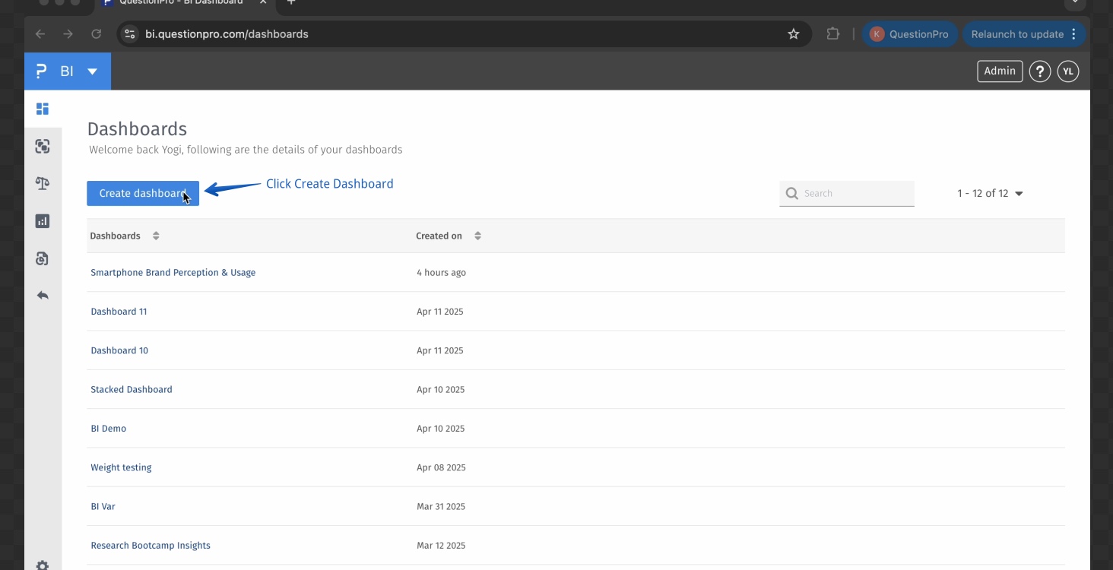Image resolution: width=1113 pixels, height=570 pixels.
Task: Click the back arrow icon in sidebar
Action: pyautogui.click(x=43, y=295)
